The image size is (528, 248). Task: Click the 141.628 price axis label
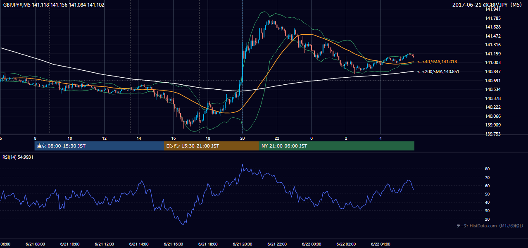coord(493,27)
